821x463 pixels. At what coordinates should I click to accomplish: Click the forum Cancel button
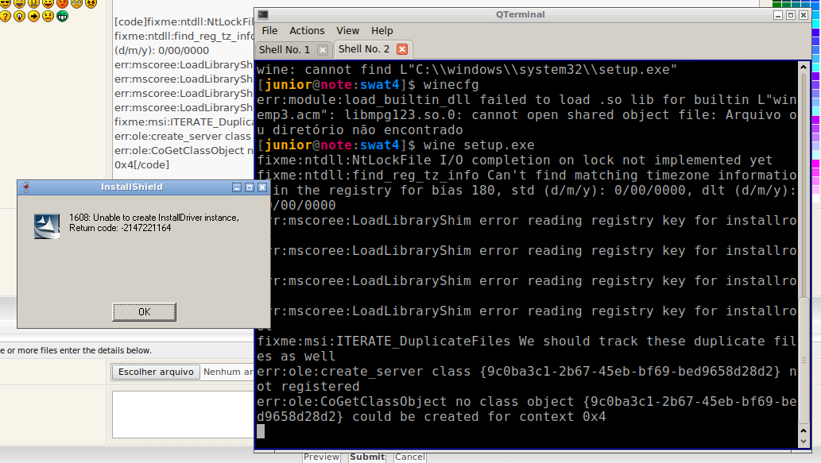tap(409, 457)
